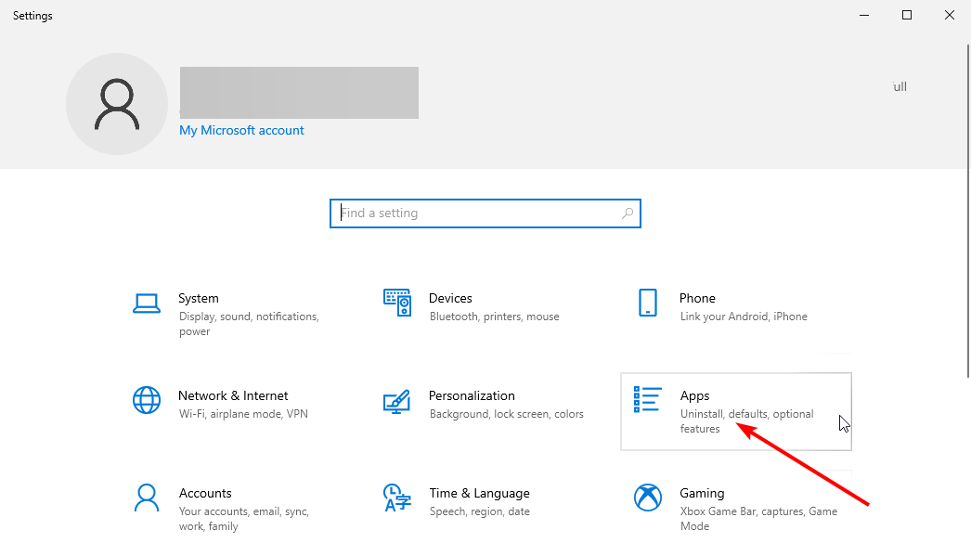Open Network & Internet globe icon
Viewport: 971px width, 556px height.
[x=147, y=400]
